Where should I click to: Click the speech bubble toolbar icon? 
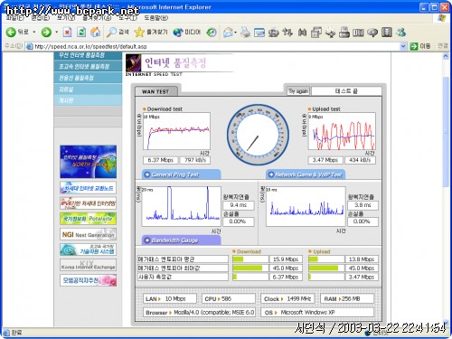coord(372,33)
